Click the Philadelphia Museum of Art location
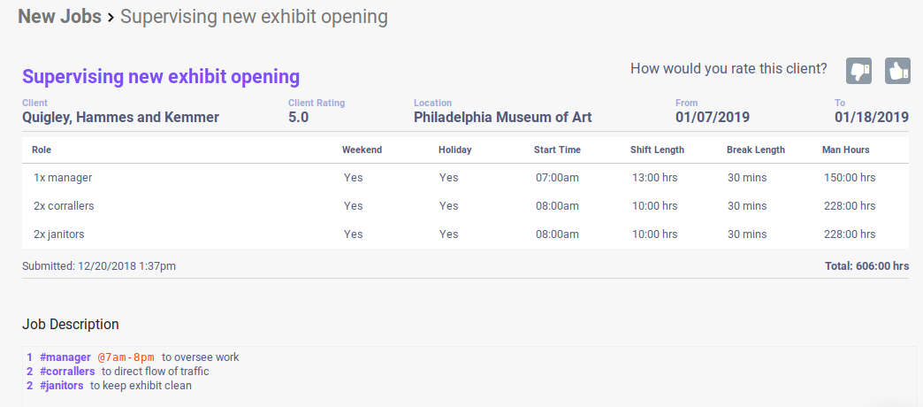The image size is (923, 407). [502, 117]
